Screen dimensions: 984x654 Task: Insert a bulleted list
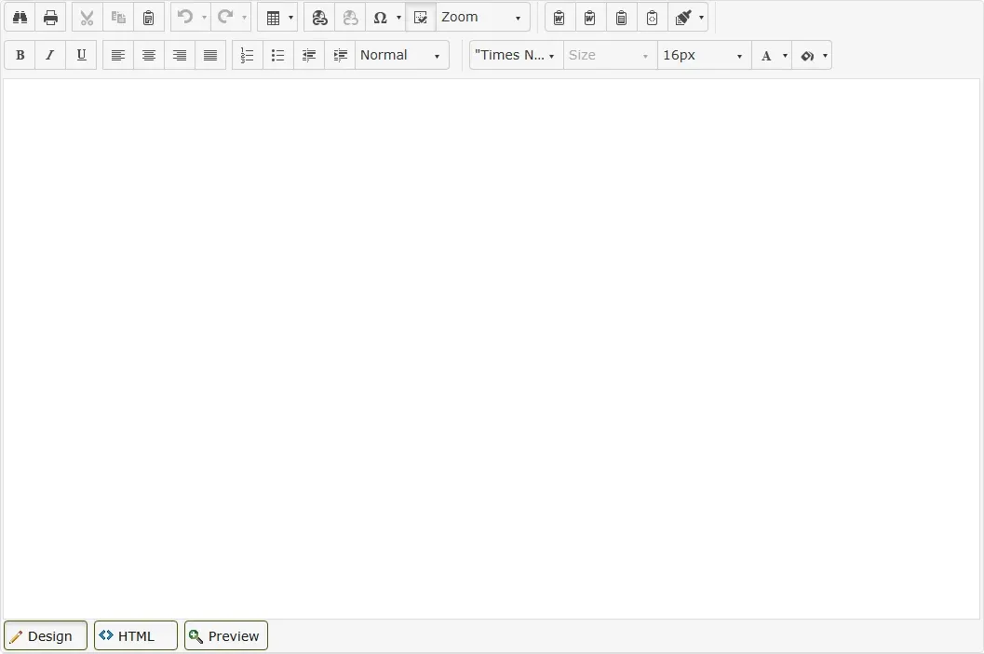click(278, 55)
